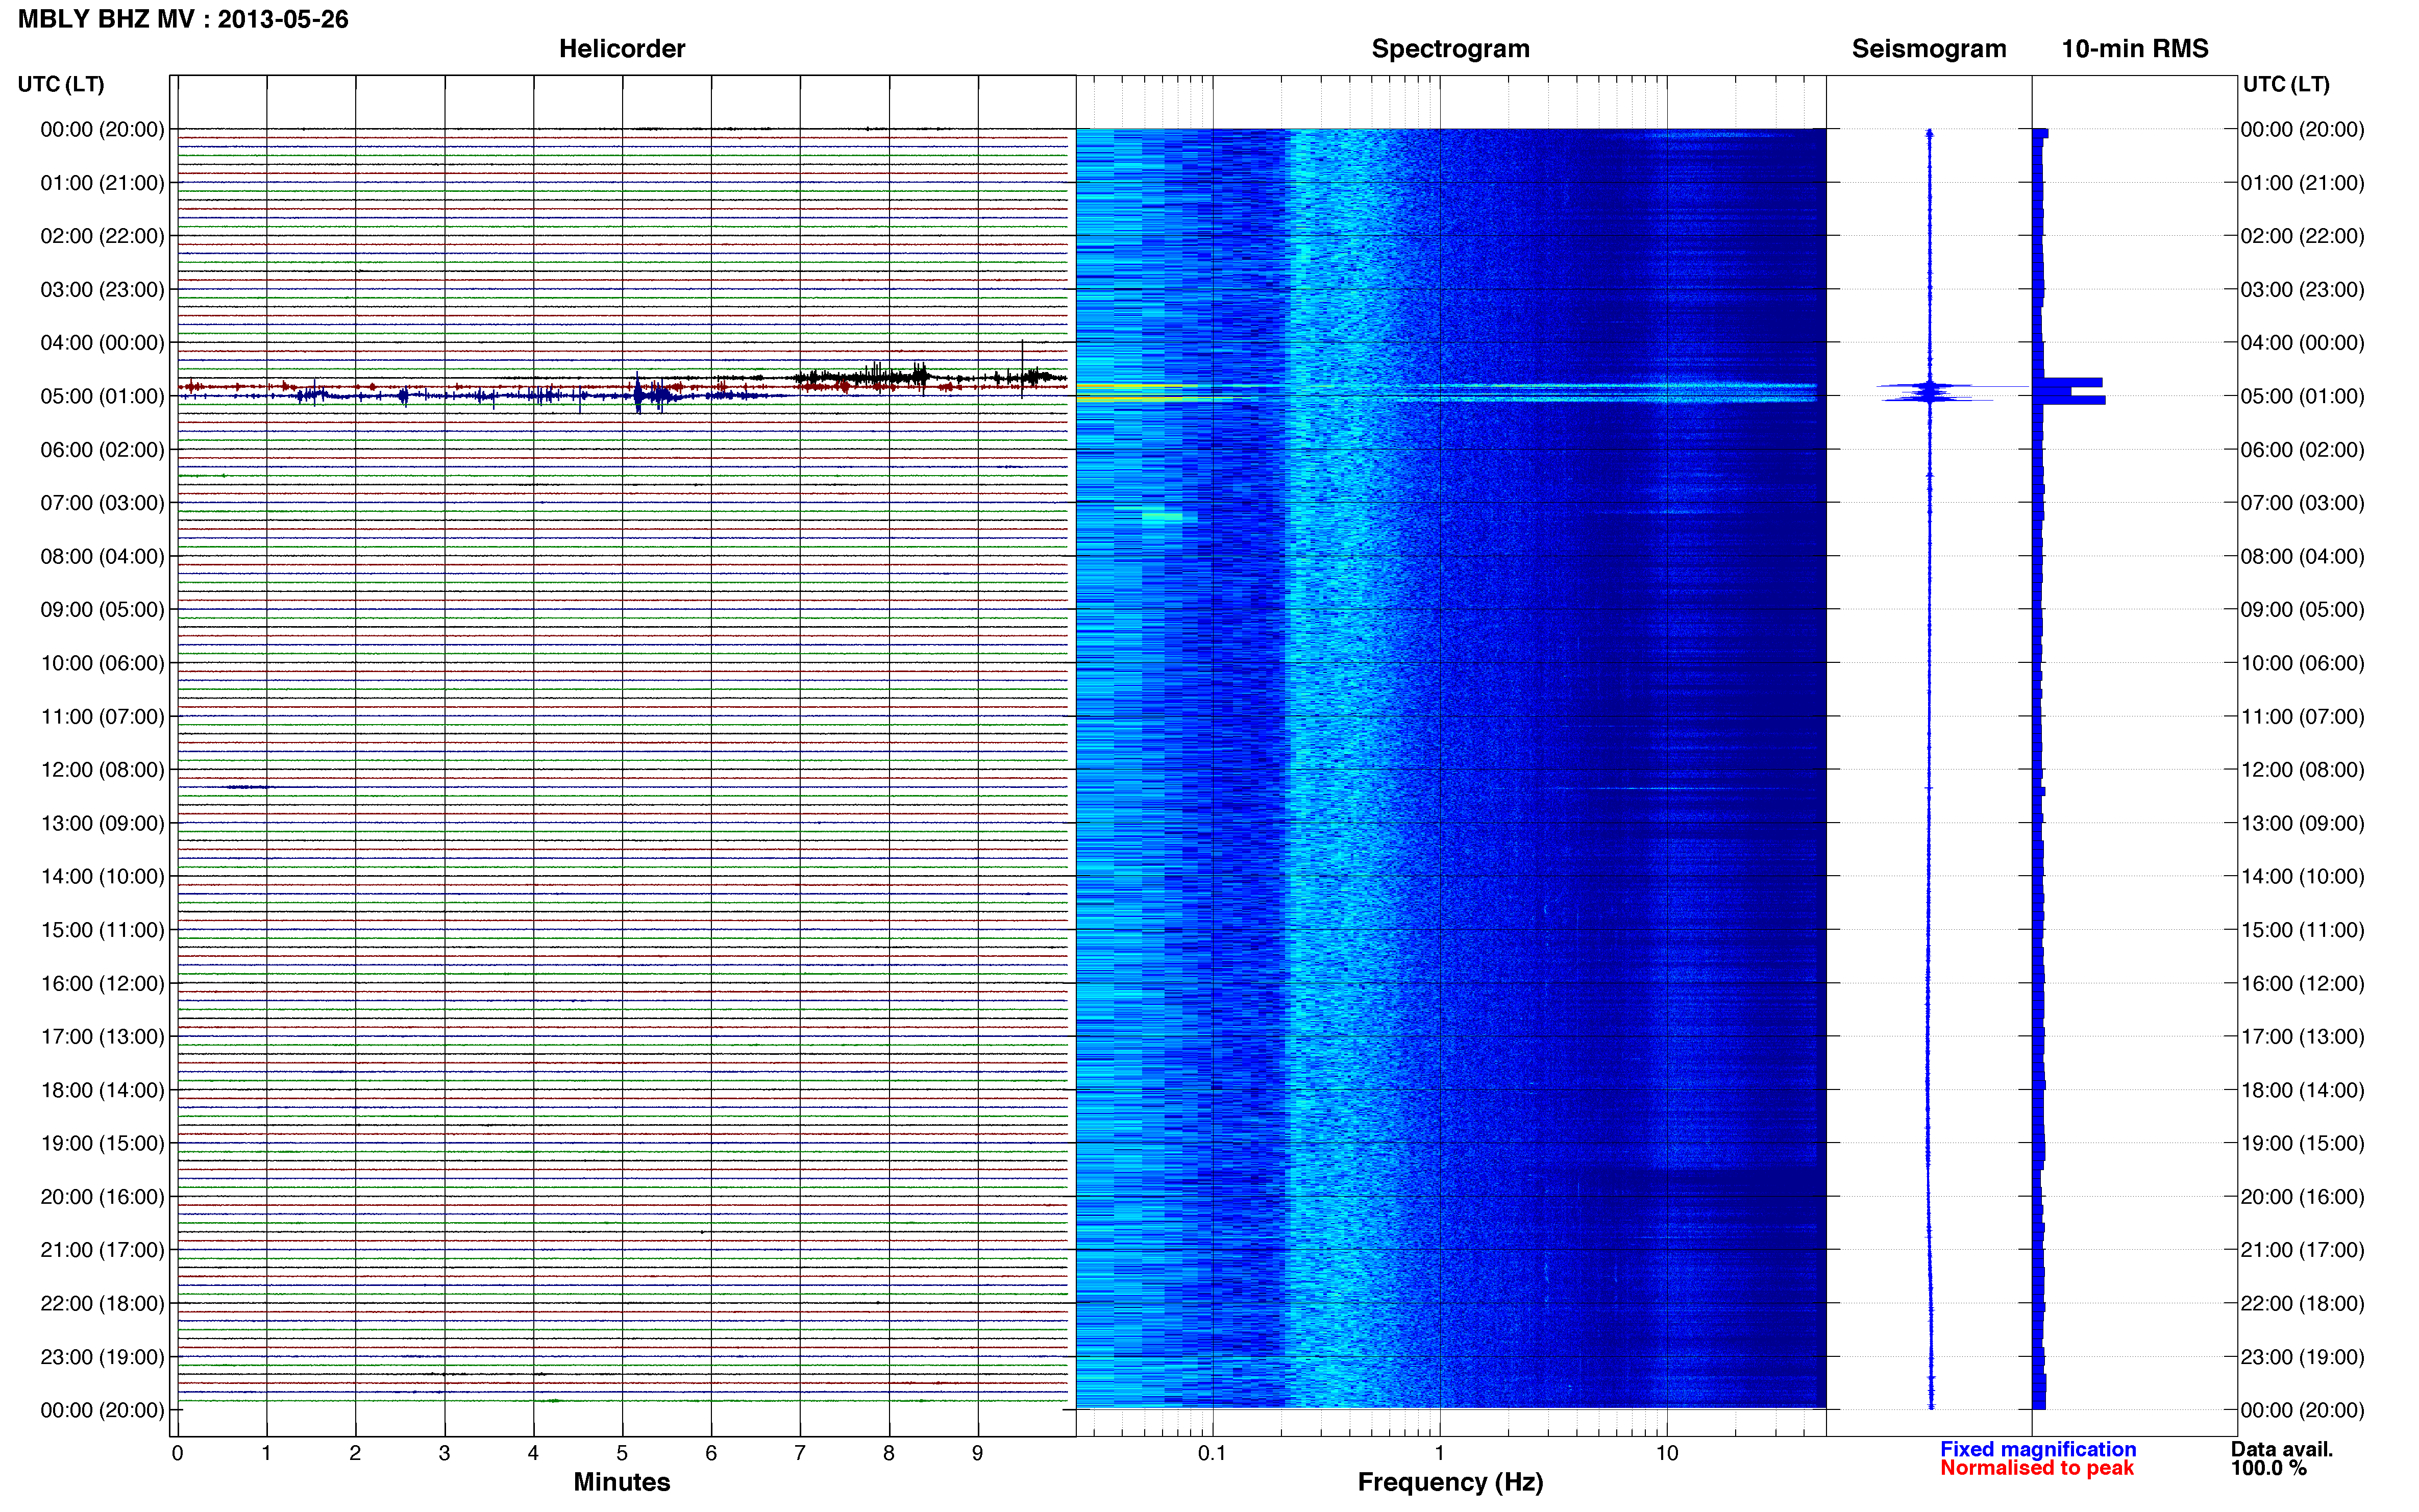Click the frequency tick label '10'
2419x1512 pixels.
(x=1666, y=1453)
